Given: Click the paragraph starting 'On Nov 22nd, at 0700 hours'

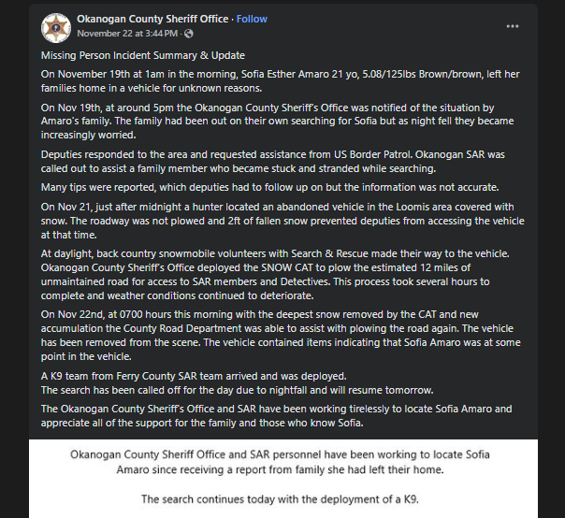Looking at the screenshot, I should 281,335.
